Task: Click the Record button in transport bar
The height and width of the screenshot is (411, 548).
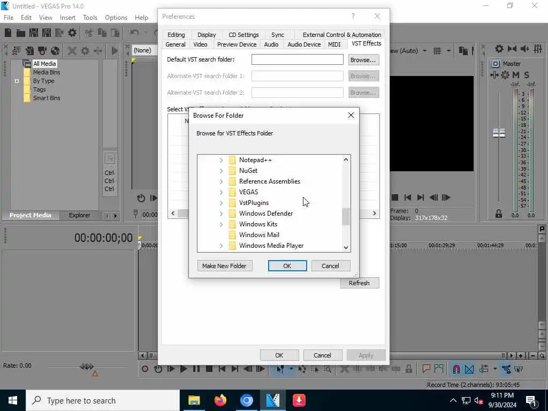Action: (145, 369)
